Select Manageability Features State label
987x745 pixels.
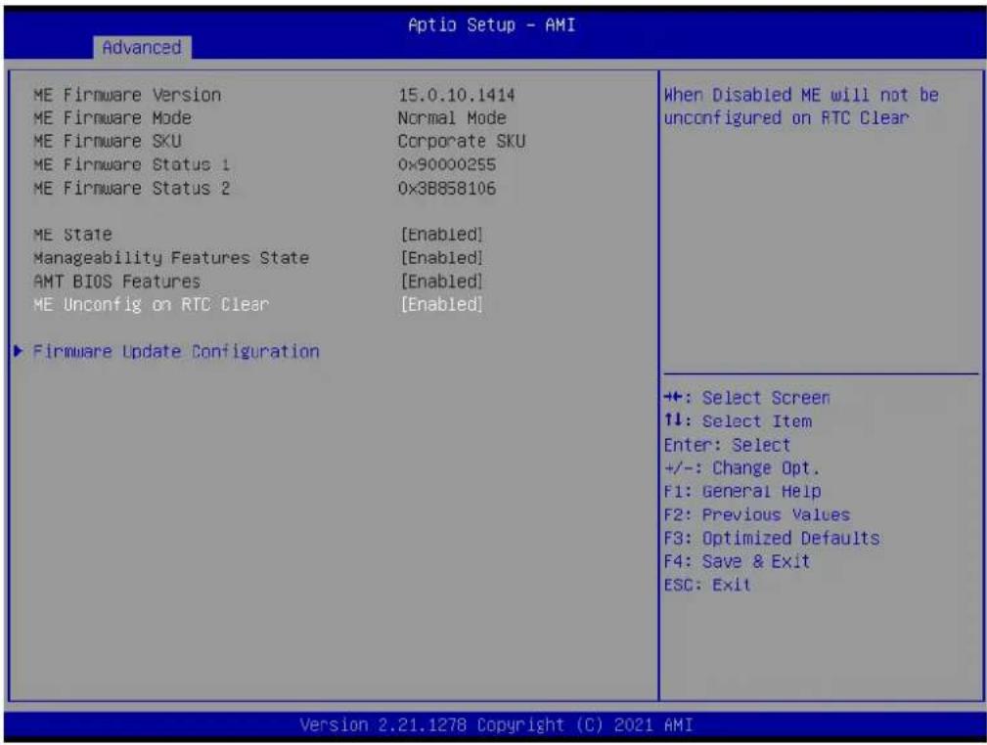tap(171, 258)
